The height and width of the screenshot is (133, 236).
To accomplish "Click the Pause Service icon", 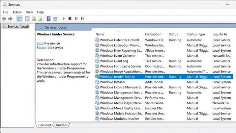I will [76, 19].
